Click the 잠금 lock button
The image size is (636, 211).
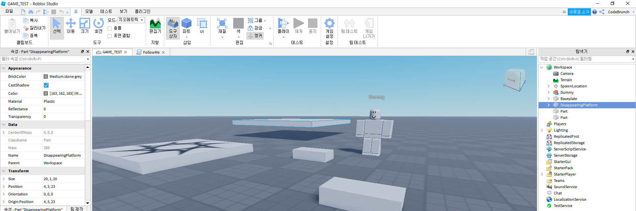(255, 28)
